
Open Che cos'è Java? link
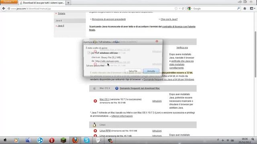tap(169, 19)
